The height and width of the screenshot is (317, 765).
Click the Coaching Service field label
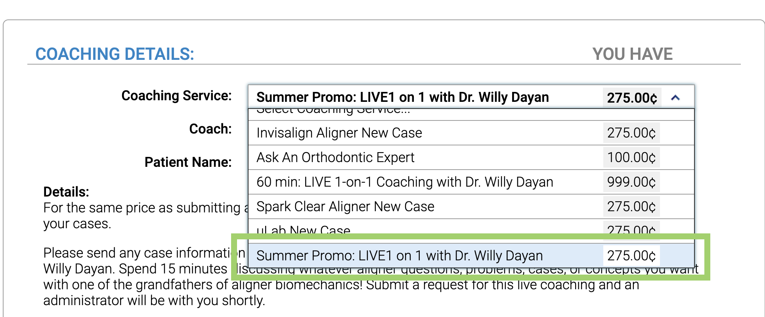tap(176, 96)
